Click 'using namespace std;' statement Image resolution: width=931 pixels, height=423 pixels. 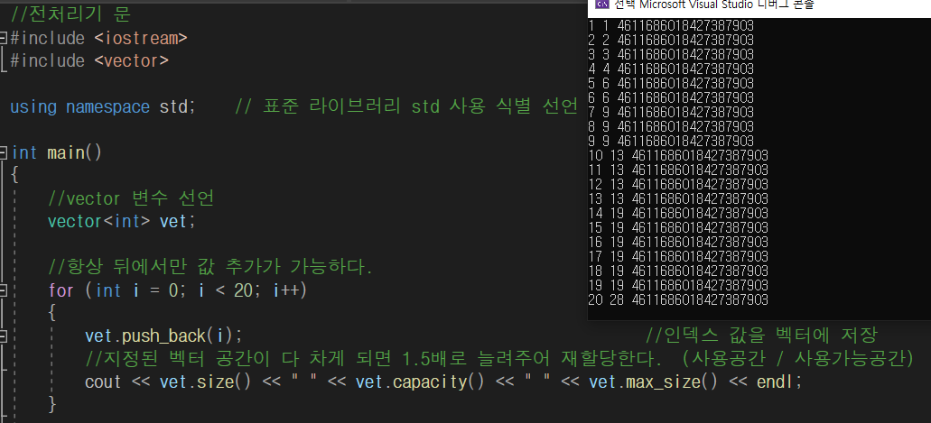point(103,106)
